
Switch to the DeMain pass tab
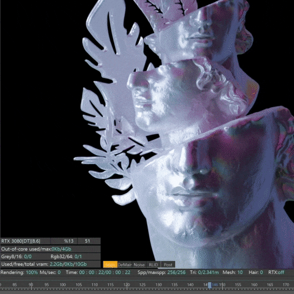pyautogui.click(x=125, y=265)
